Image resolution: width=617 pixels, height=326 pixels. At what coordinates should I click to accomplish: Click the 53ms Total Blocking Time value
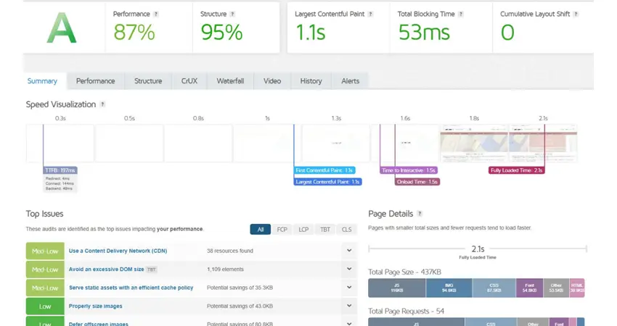pyautogui.click(x=424, y=32)
